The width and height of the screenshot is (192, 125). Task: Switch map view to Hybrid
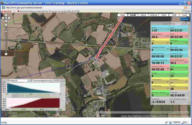[x=143, y=15]
